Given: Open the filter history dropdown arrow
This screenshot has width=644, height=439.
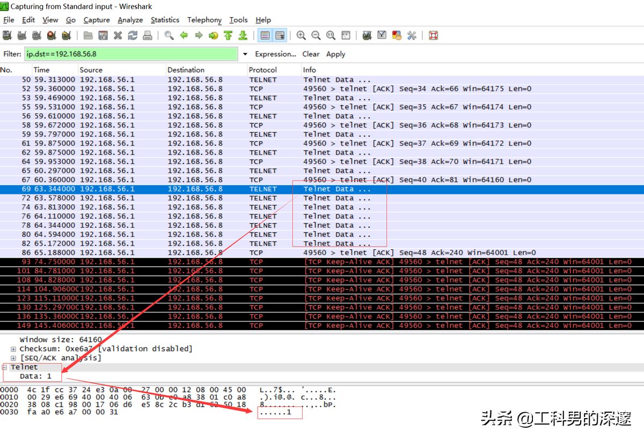Looking at the screenshot, I should [x=245, y=54].
